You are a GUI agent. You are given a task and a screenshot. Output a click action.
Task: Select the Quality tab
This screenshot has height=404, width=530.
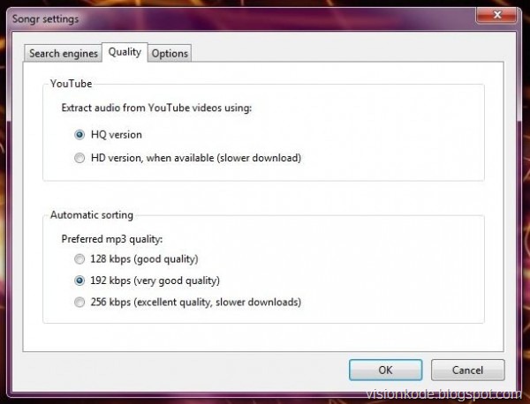(125, 52)
